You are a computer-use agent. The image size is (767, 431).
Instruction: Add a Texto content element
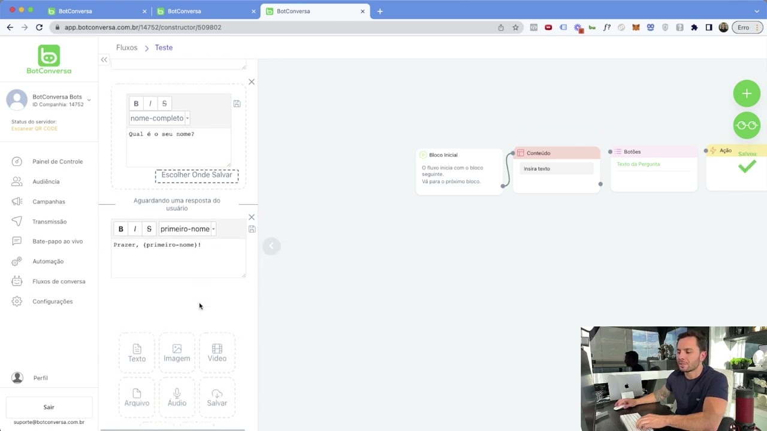point(137,353)
